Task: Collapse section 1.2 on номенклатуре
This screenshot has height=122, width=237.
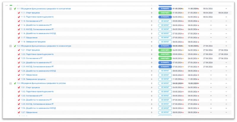Action: pyautogui.click(x=11, y=46)
